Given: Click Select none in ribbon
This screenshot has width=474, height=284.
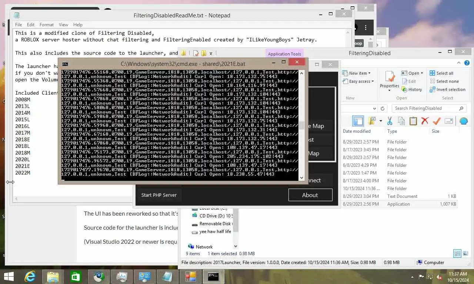Looking at the screenshot, I should [x=444, y=81].
